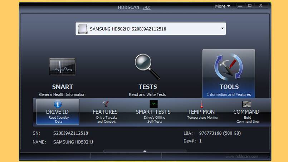Minimize the HDDSCAN window
Screen dimensions: 288x162
click(x=240, y=5)
